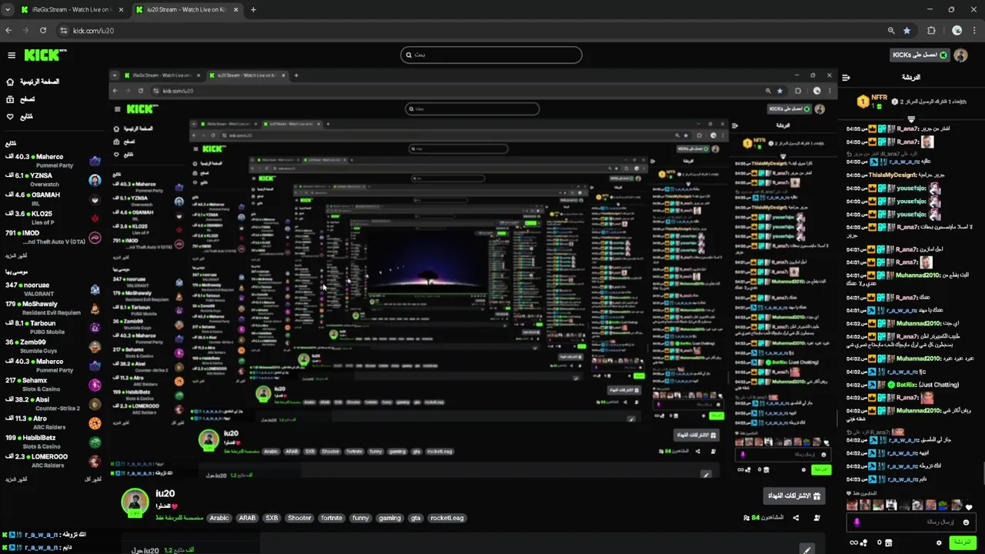Click the purple microphone icon in chat input
The width and height of the screenshot is (985, 554).
(x=857, y=522)
